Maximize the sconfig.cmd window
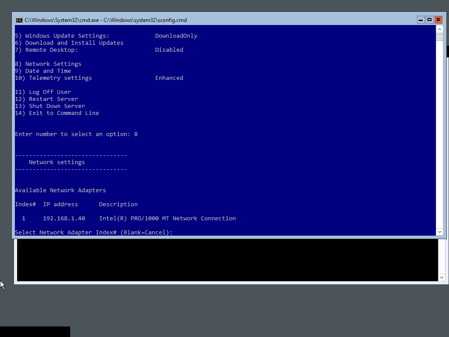449x337 pixels. click(x=429, y=20)
